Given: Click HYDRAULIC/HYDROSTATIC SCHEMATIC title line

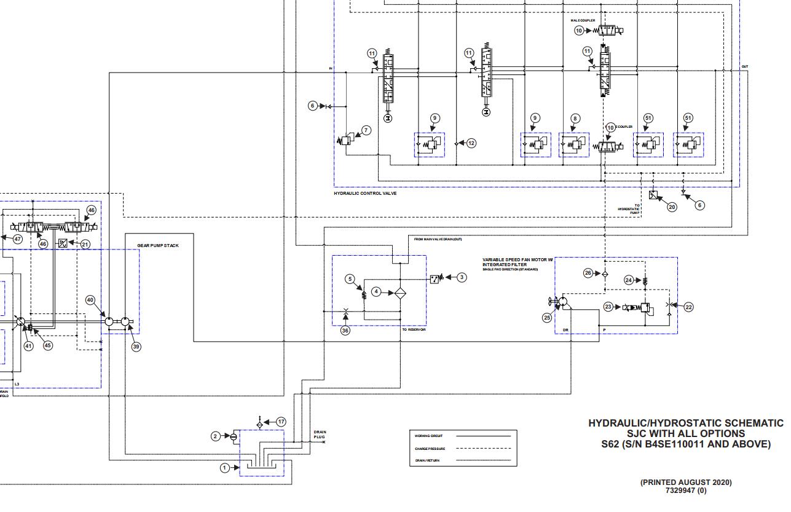Looking at the screenshot, I should pyautogui.click(x=686, y=423).
